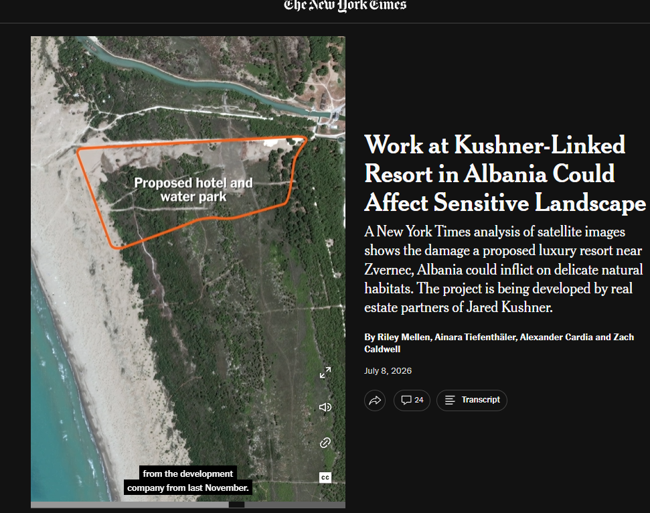Click the dark playhead marker on progress bar
650x513 pixels.
pyautogui.click(x=236, y=505)
